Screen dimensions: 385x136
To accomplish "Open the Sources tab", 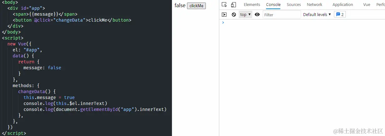I will pos(294,5).
